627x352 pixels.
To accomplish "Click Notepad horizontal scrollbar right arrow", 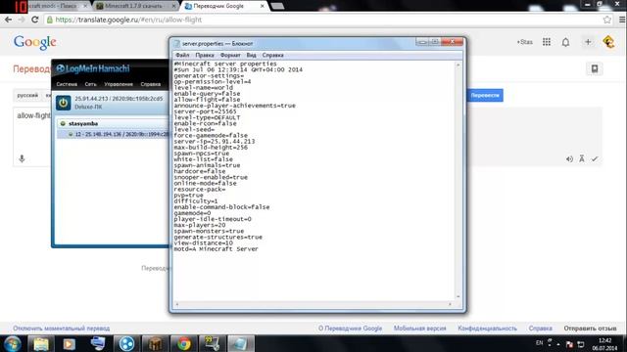I will click(x=450, y=304).
